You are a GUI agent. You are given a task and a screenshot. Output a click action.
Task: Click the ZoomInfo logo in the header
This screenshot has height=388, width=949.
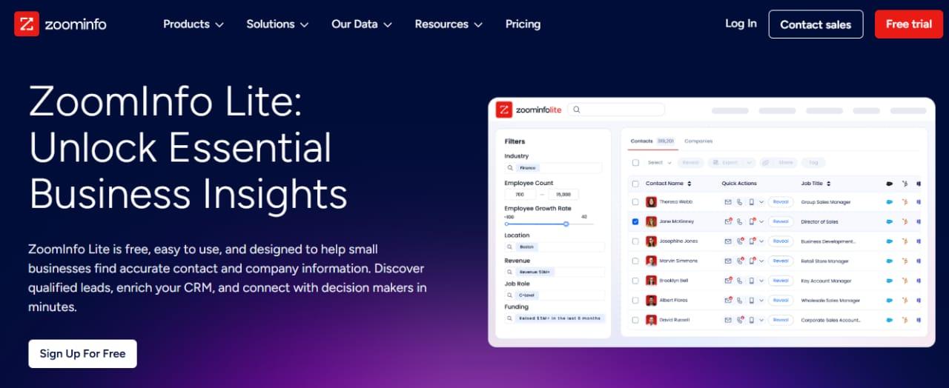tap(60, 24)
